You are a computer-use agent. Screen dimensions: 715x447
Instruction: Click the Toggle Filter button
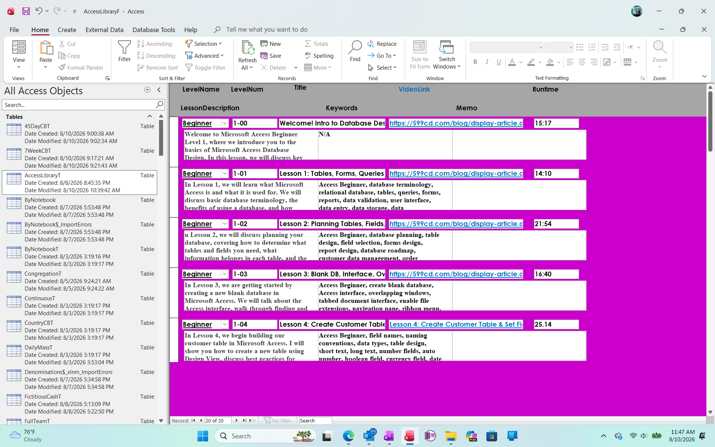tap(205, 67)
